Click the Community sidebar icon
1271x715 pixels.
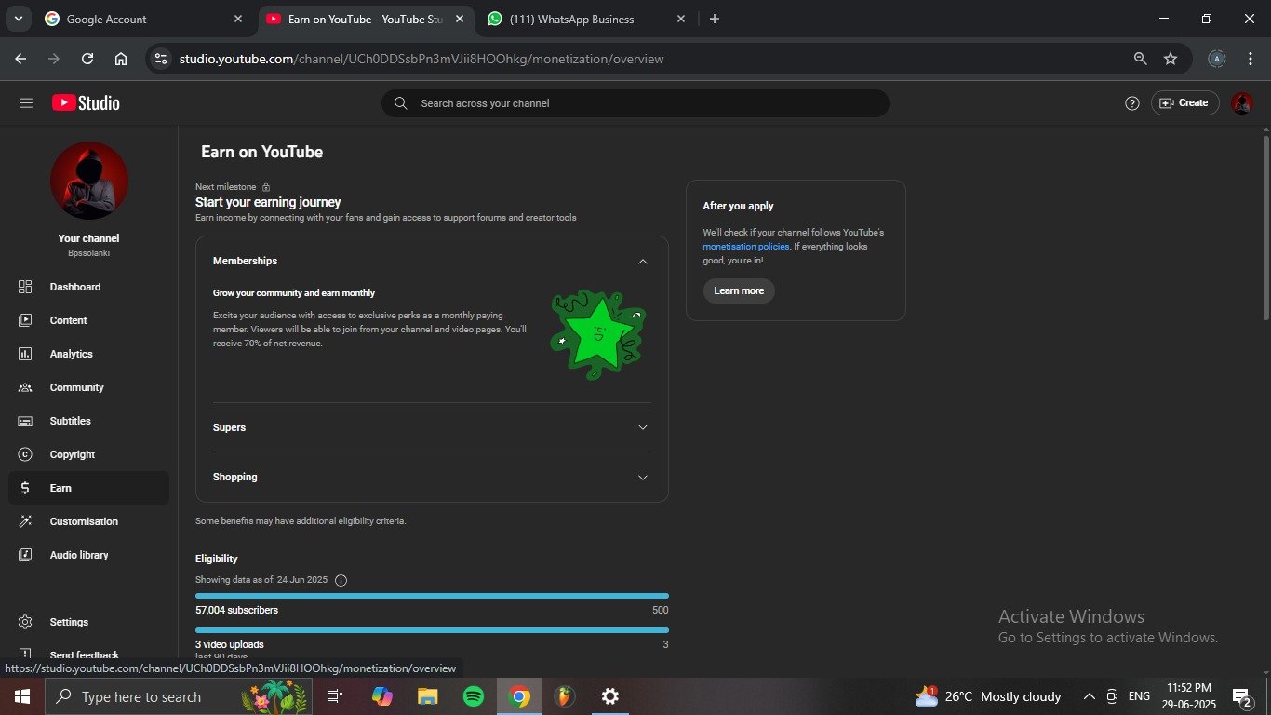25,387
